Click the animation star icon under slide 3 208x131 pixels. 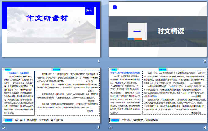(x=4, y=128)
